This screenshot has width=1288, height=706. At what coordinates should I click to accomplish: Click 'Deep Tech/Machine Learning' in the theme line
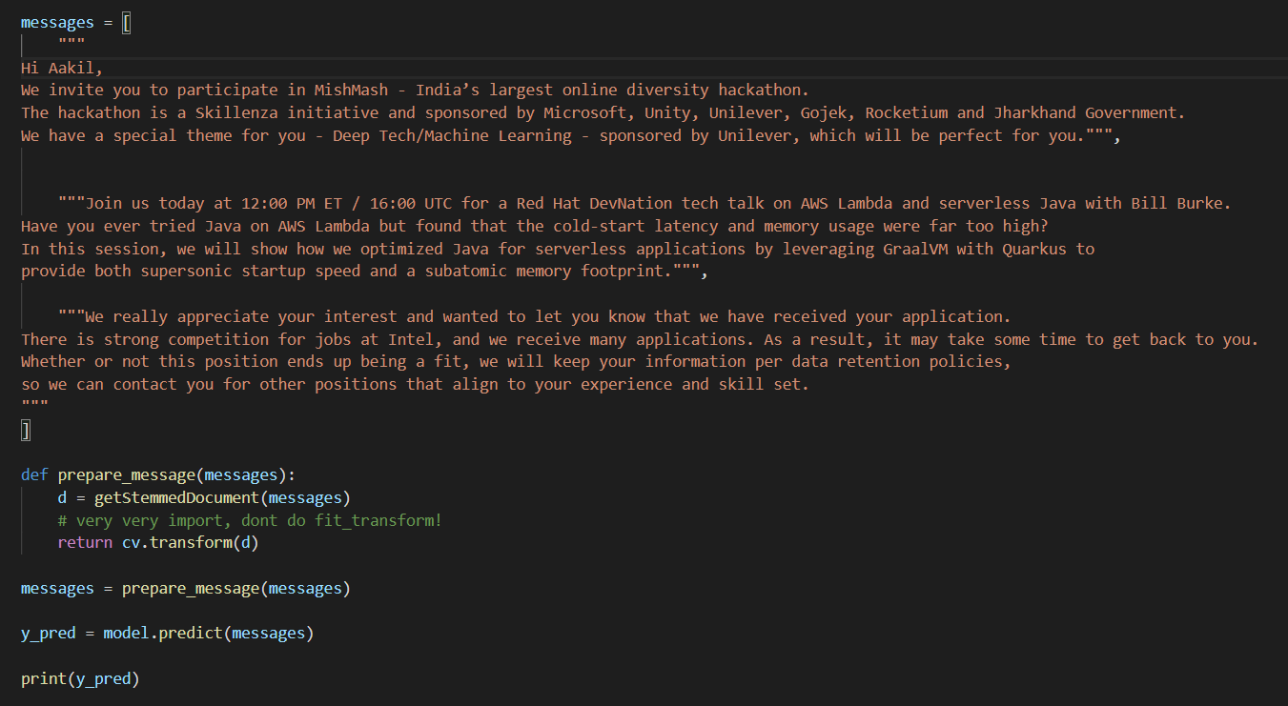pyautogui.click(x=453, y=136)
